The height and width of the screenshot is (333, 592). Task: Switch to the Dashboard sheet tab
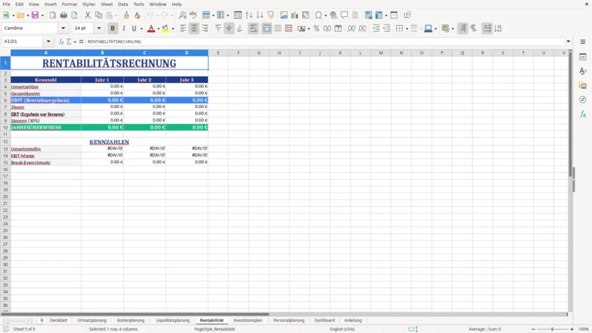pos(324,320)
